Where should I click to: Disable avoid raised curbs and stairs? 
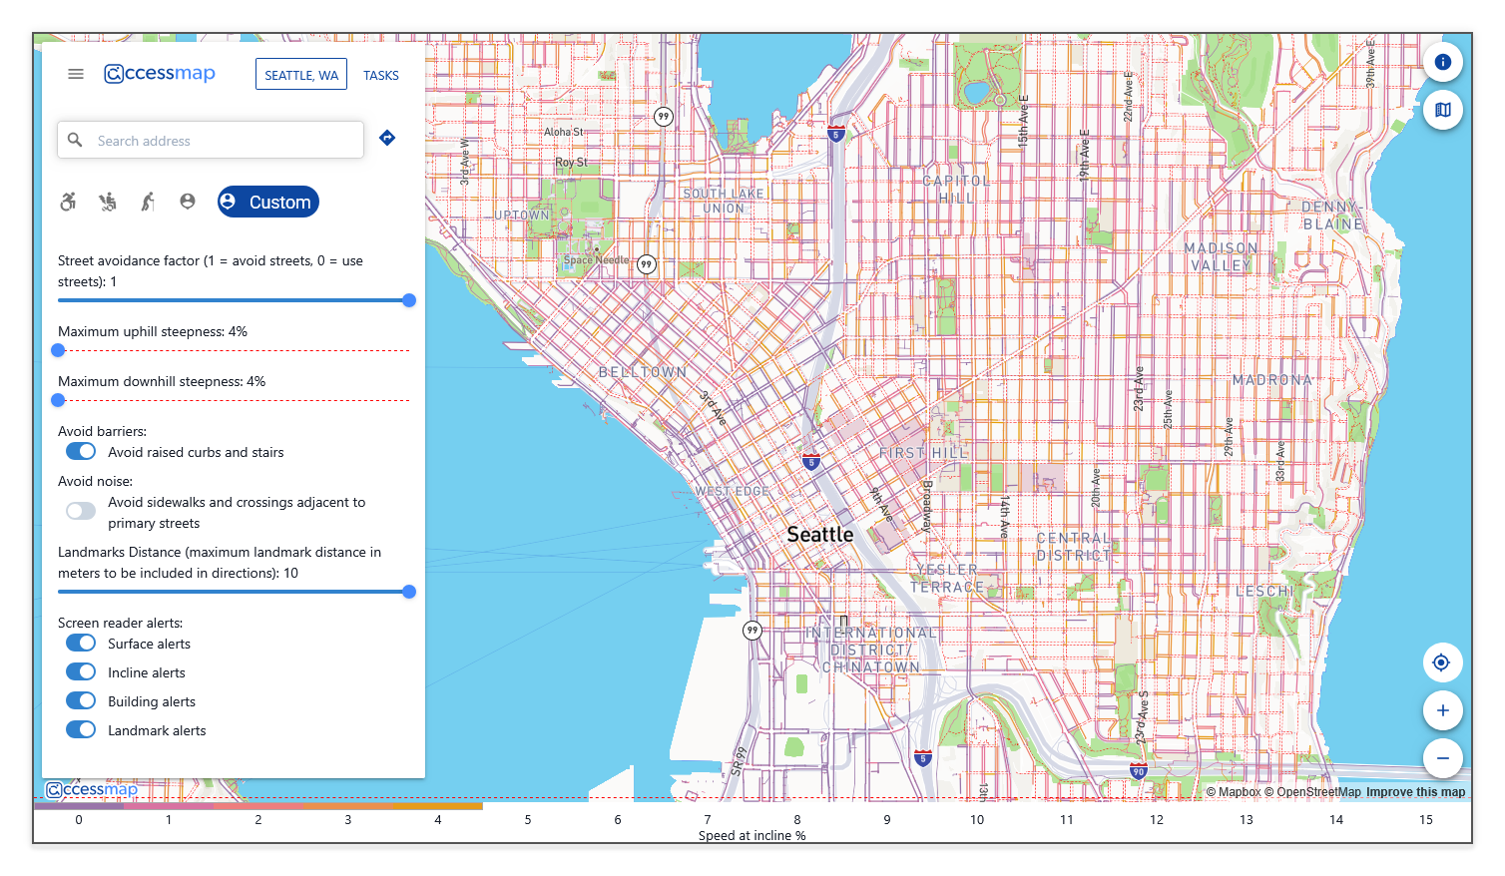[x=81, y=452]
